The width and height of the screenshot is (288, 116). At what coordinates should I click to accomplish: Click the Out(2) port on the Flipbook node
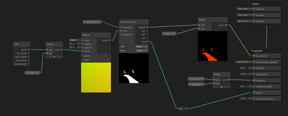pos(109,40)
